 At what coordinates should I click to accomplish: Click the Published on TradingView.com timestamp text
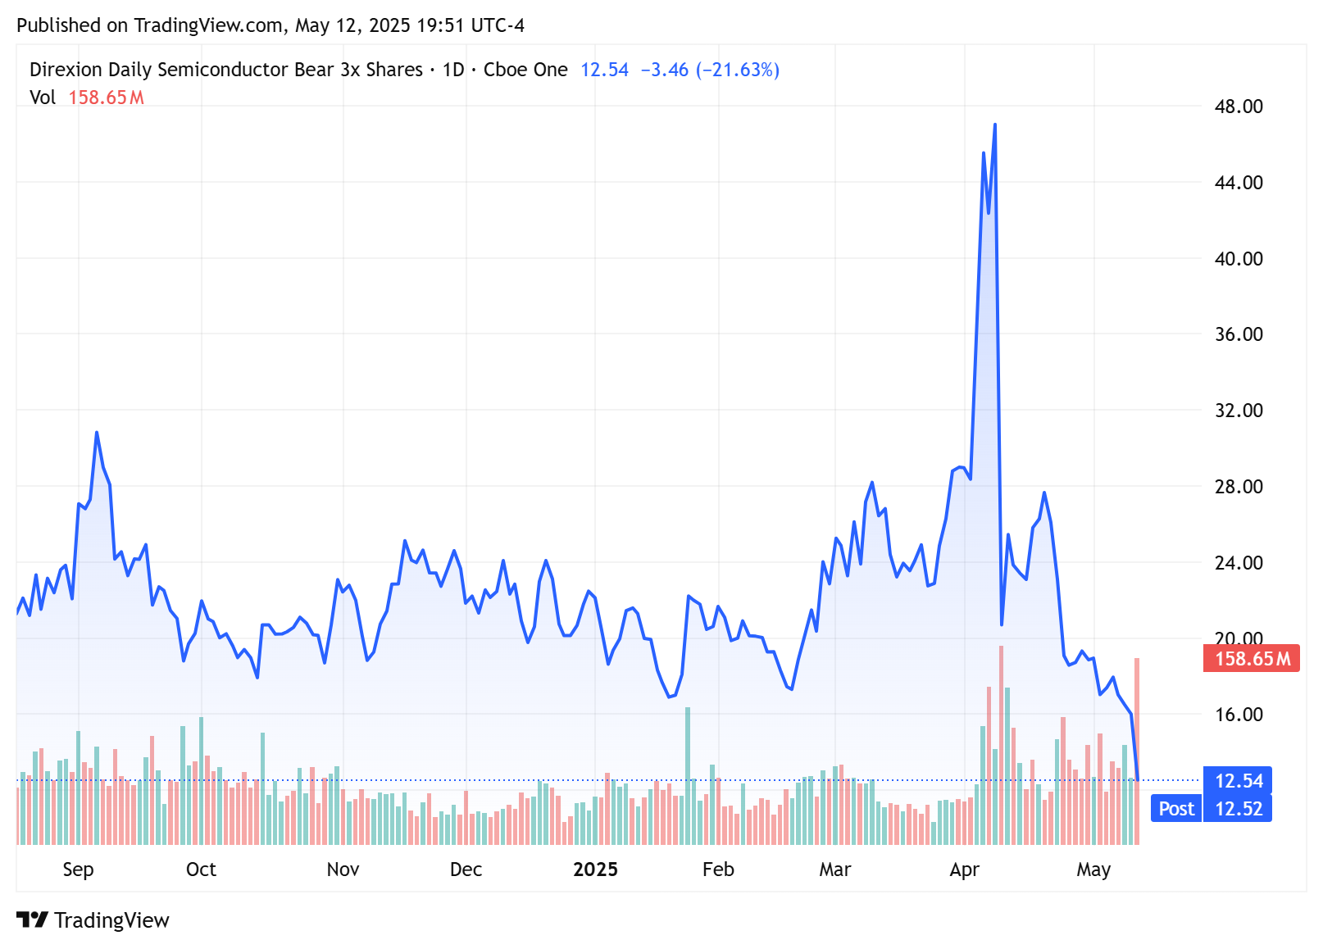pyautogui.click(x=271, y=25)
